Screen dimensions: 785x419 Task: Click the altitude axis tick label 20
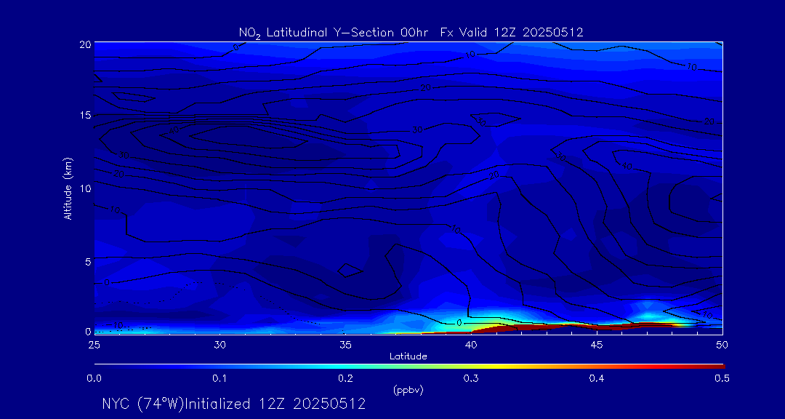[x=84, y=44]
